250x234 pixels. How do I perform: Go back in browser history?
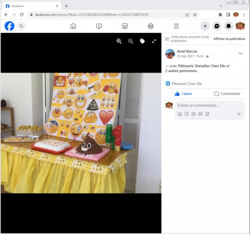(x=6, y=14)
